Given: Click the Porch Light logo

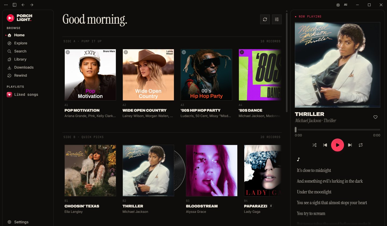Looking at the screenshot, I should click(19, 18).
